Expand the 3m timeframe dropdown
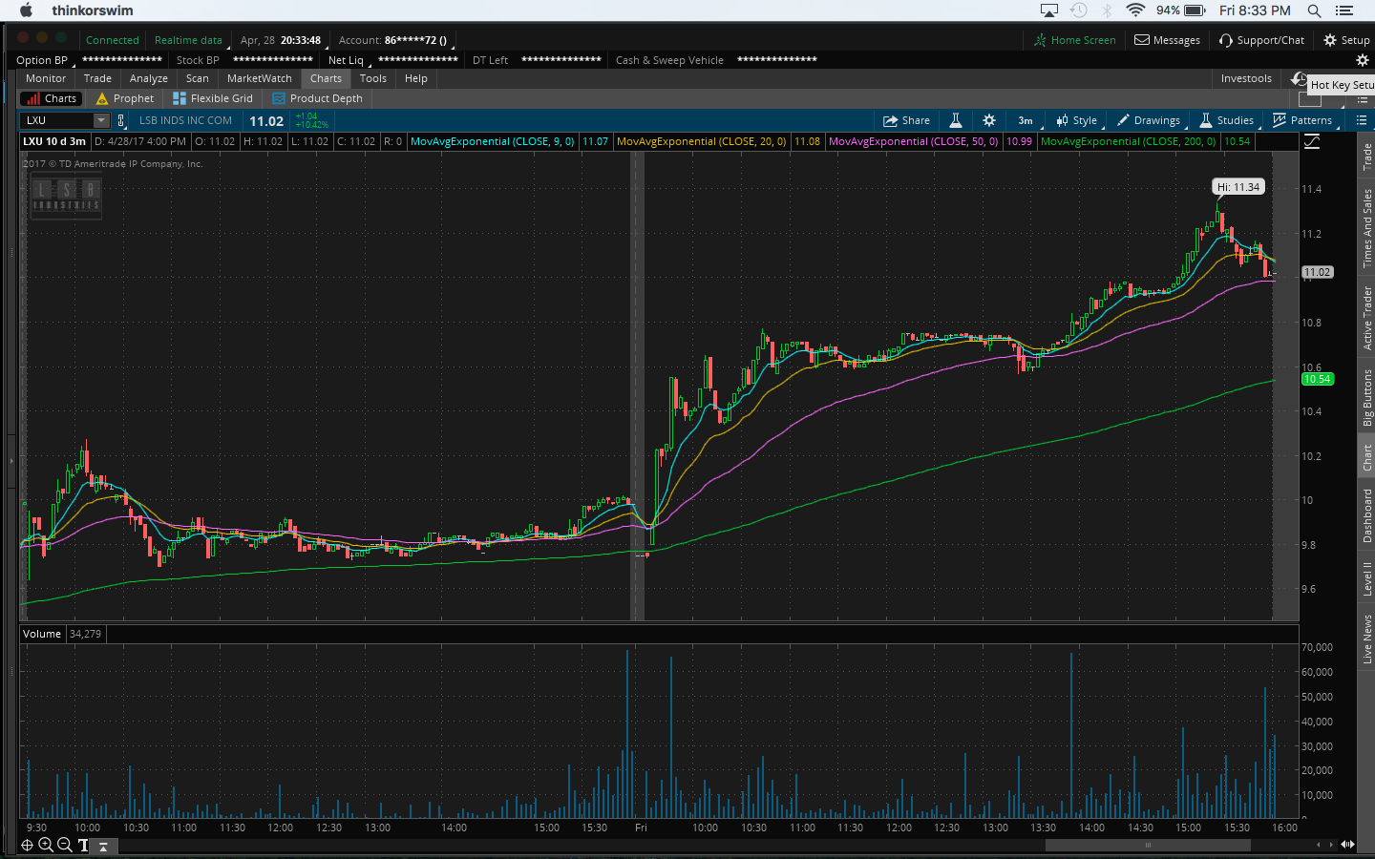Screen dimensions: 1375x859 coord(1026,120)
